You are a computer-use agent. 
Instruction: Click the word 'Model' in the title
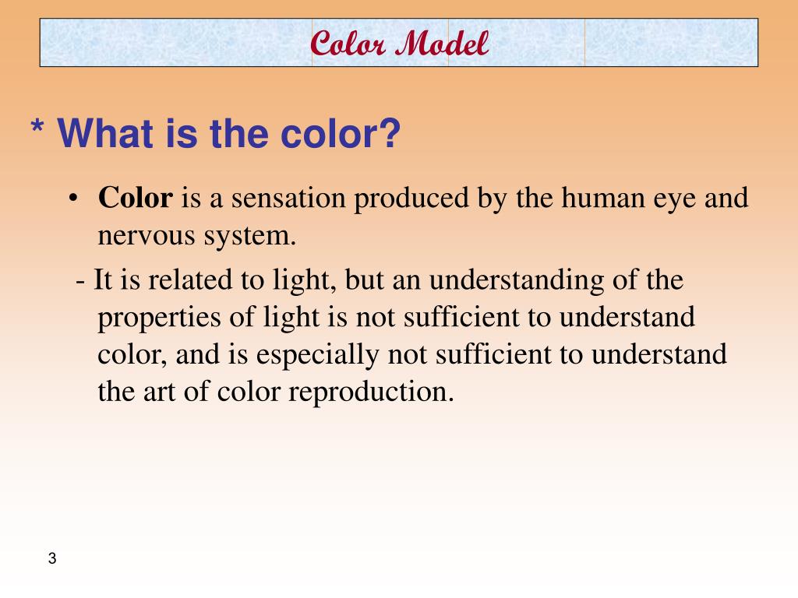click(442, 44)
